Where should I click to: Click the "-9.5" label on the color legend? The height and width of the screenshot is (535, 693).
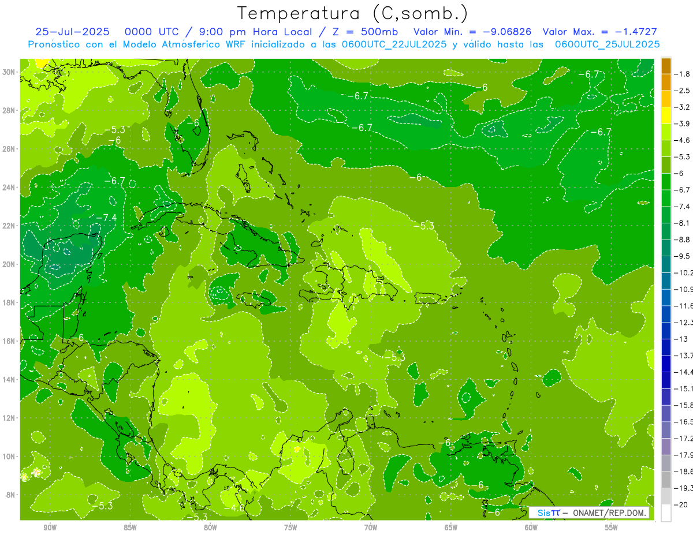[x=682, y=256]
